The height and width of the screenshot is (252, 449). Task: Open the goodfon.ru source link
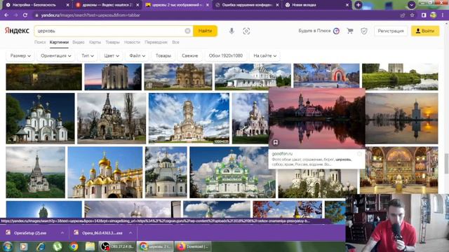[282, 154]
